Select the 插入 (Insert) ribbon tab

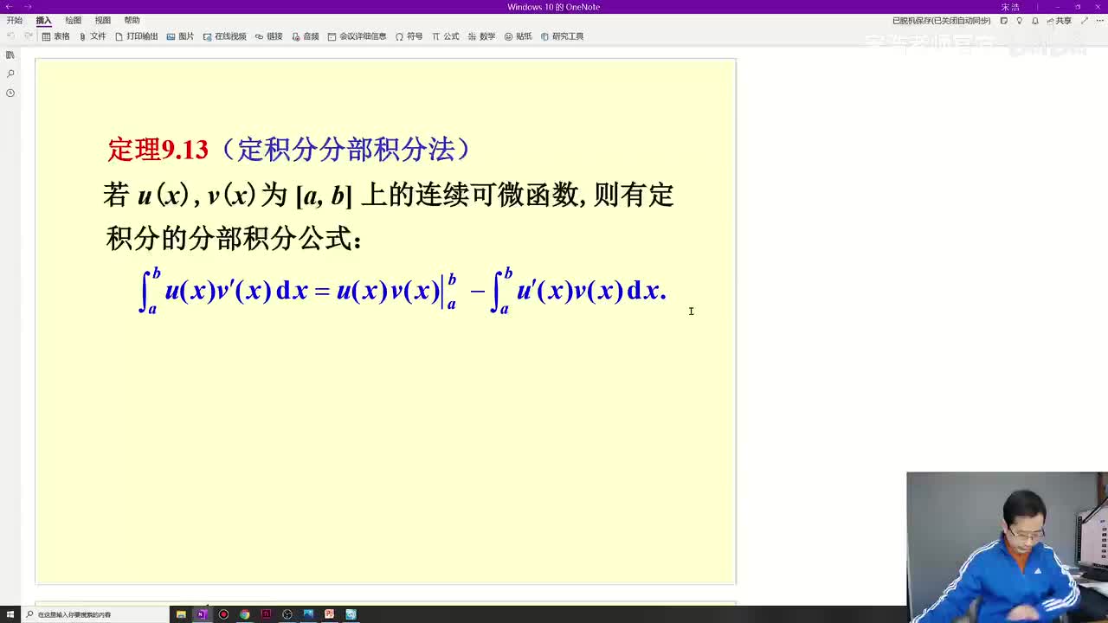[43, 20]
